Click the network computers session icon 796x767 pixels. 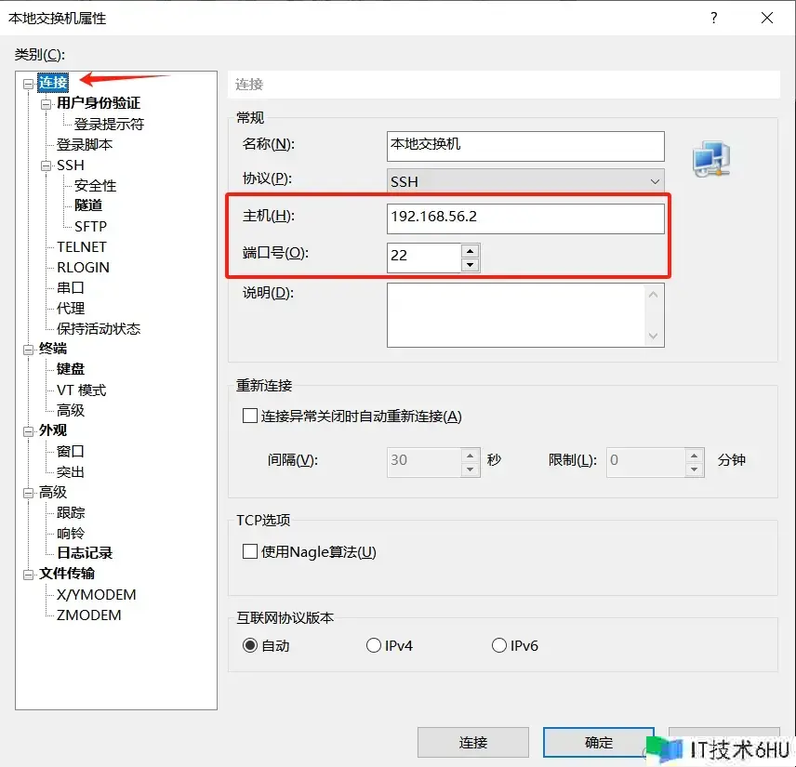pyautogui.click(x=711, y=159)
